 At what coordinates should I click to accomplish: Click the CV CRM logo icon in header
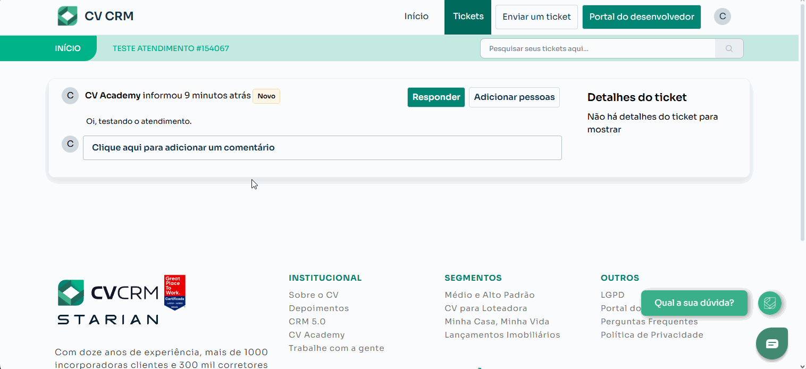(68, 16)
